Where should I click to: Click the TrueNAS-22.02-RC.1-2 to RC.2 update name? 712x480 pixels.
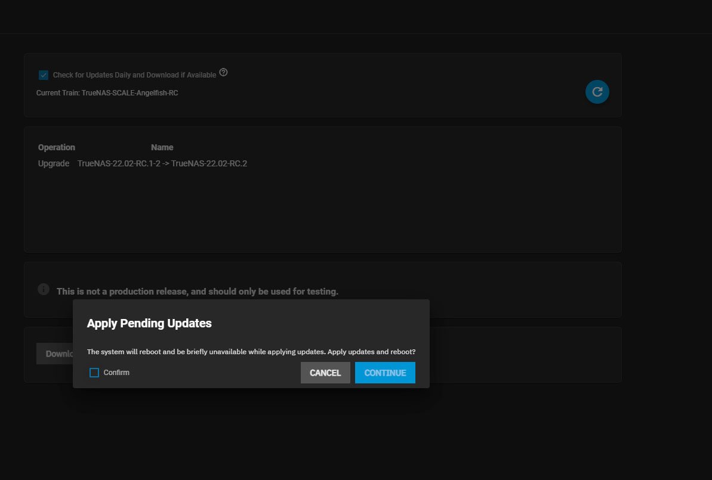(162, 163)
